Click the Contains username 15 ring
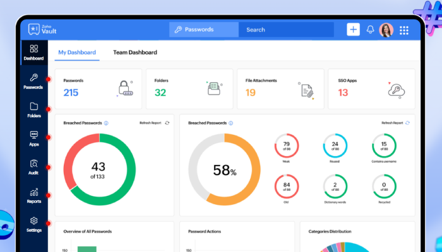Screen dimensions: 442x252 [384, 146]
